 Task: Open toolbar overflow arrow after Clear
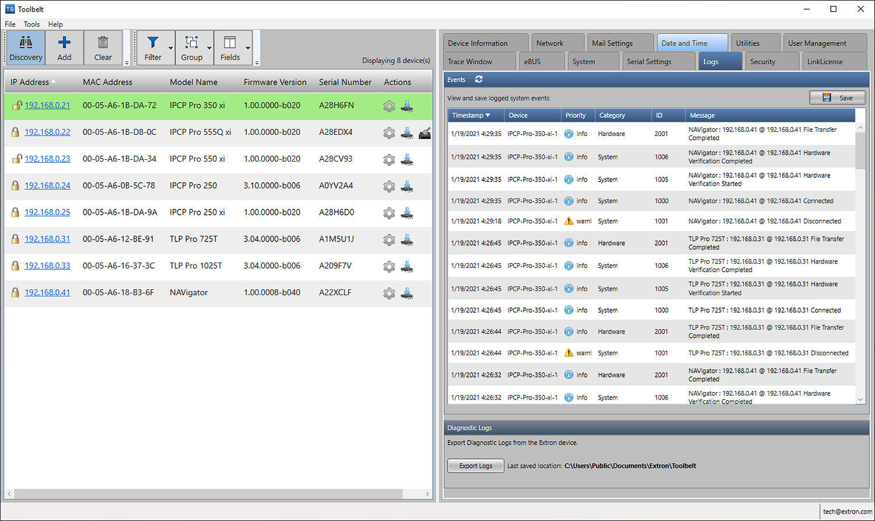[x=127, y=62]
